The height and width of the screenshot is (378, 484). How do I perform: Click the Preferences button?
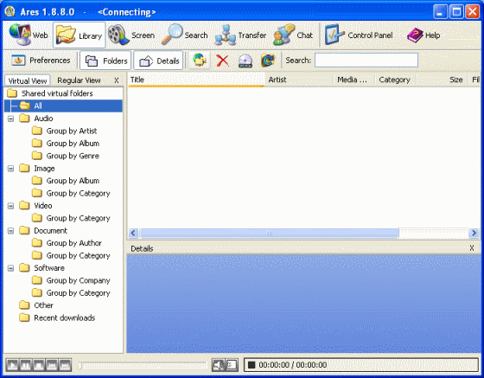point(41,61)
